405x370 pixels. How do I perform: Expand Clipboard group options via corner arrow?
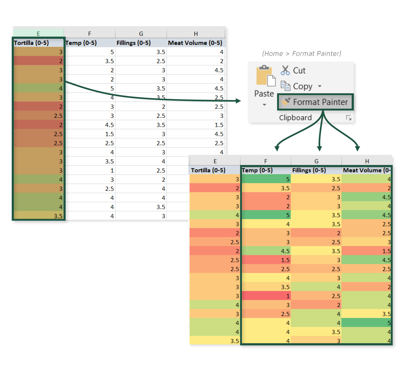(349, 118)
